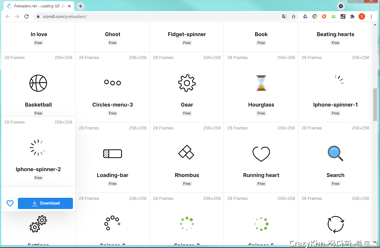Screen dimensions: 380x248
Task: Pick the Search magnifier preloader icon
Action: click(x=335, y=153)
